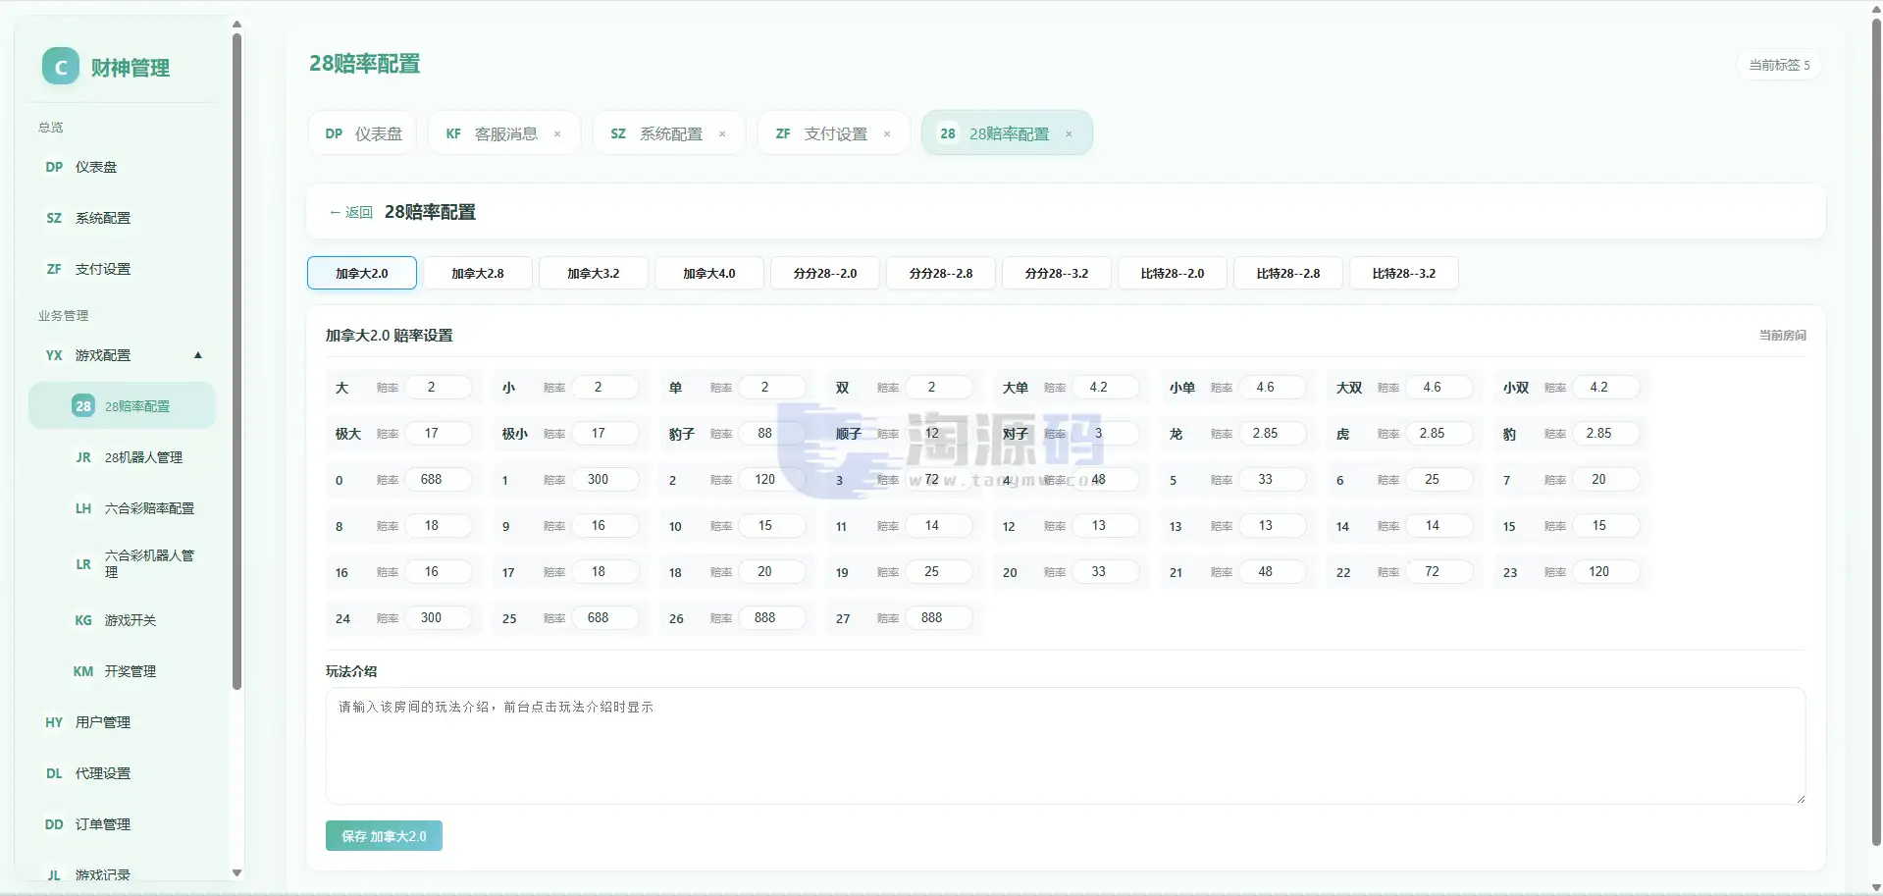This screenshot has height=896, width=1883.
Task: Select the 比特28--2.0 room tab
Action: tap(1173, 273)
